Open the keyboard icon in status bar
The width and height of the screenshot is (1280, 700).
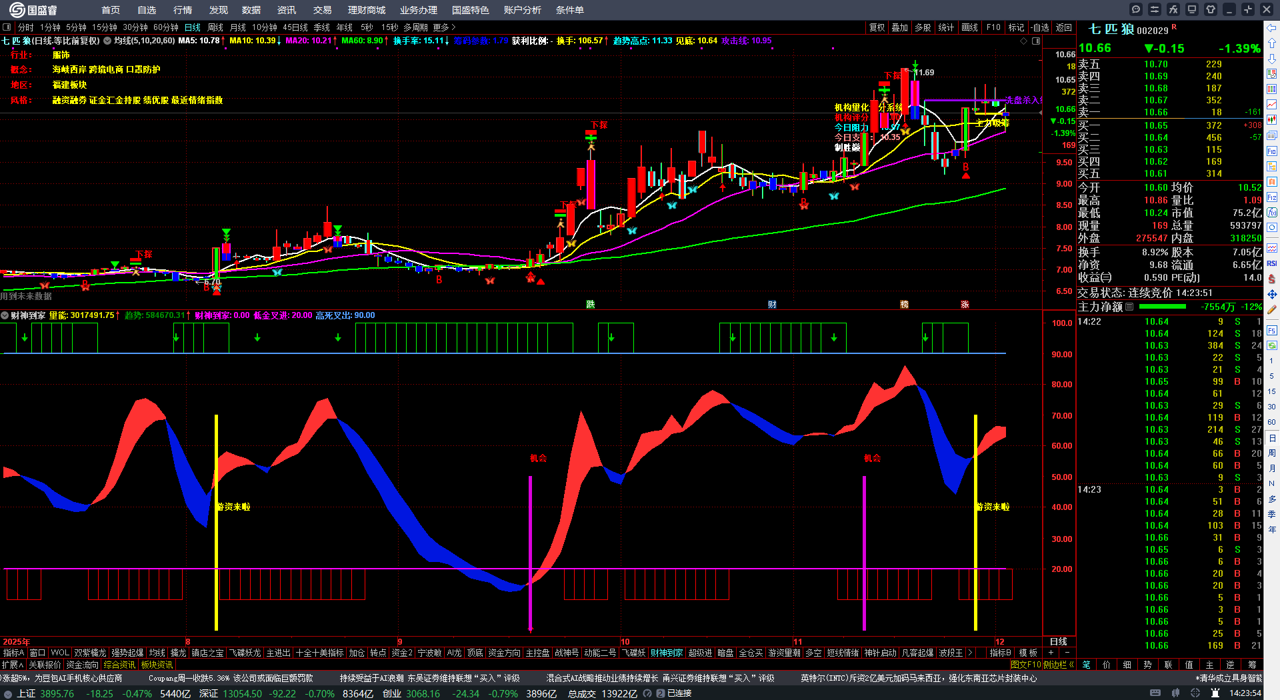tap(1155, 693)
